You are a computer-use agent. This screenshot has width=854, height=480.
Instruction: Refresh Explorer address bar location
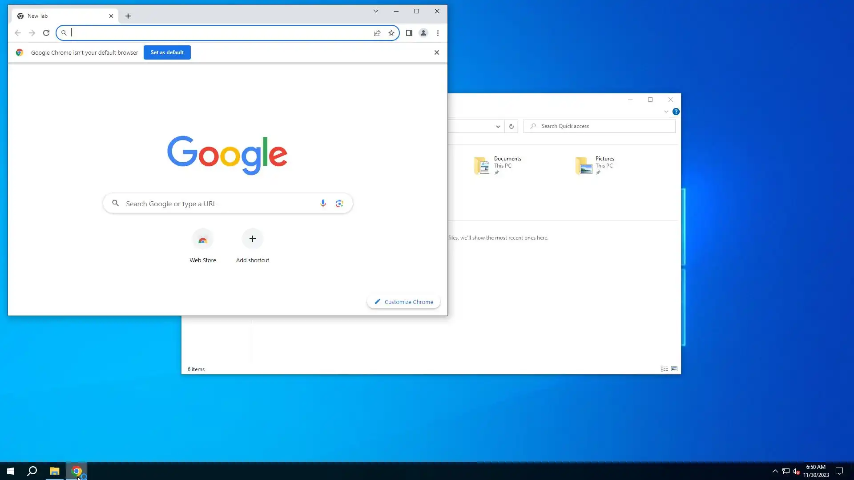pyautogui.click(x=512, y=126)
